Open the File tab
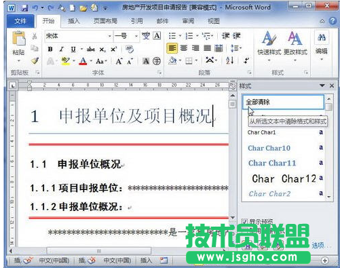Image resolution: width=340 pixels, height=268 pixels. tap(20, 21)
